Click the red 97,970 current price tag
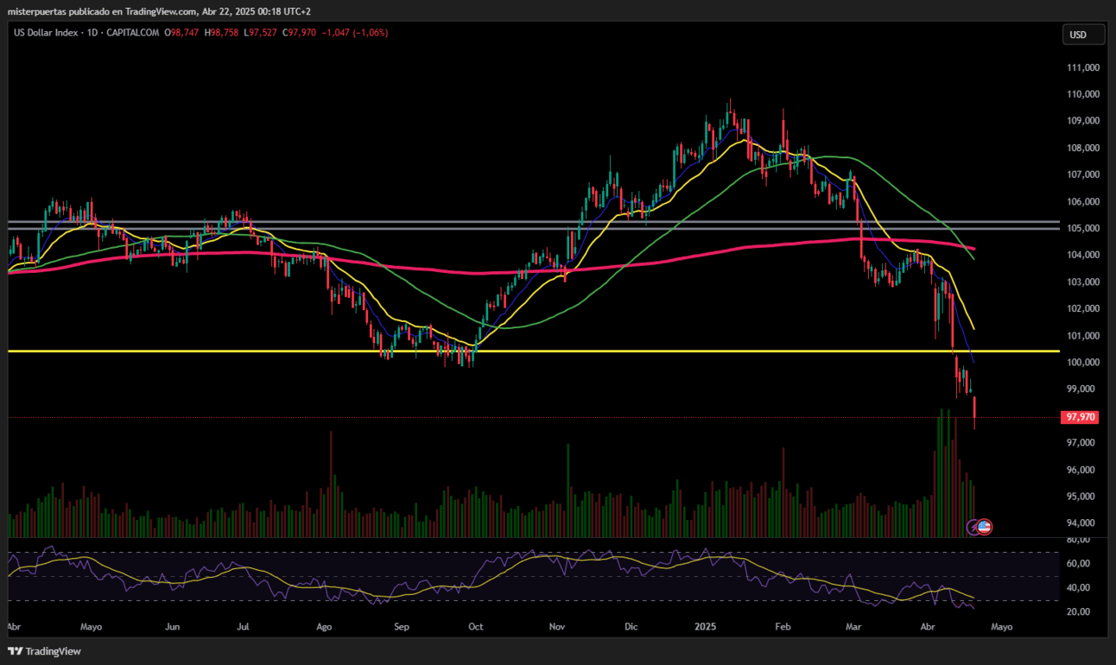1116x665 pixels. coord(1081,417)
